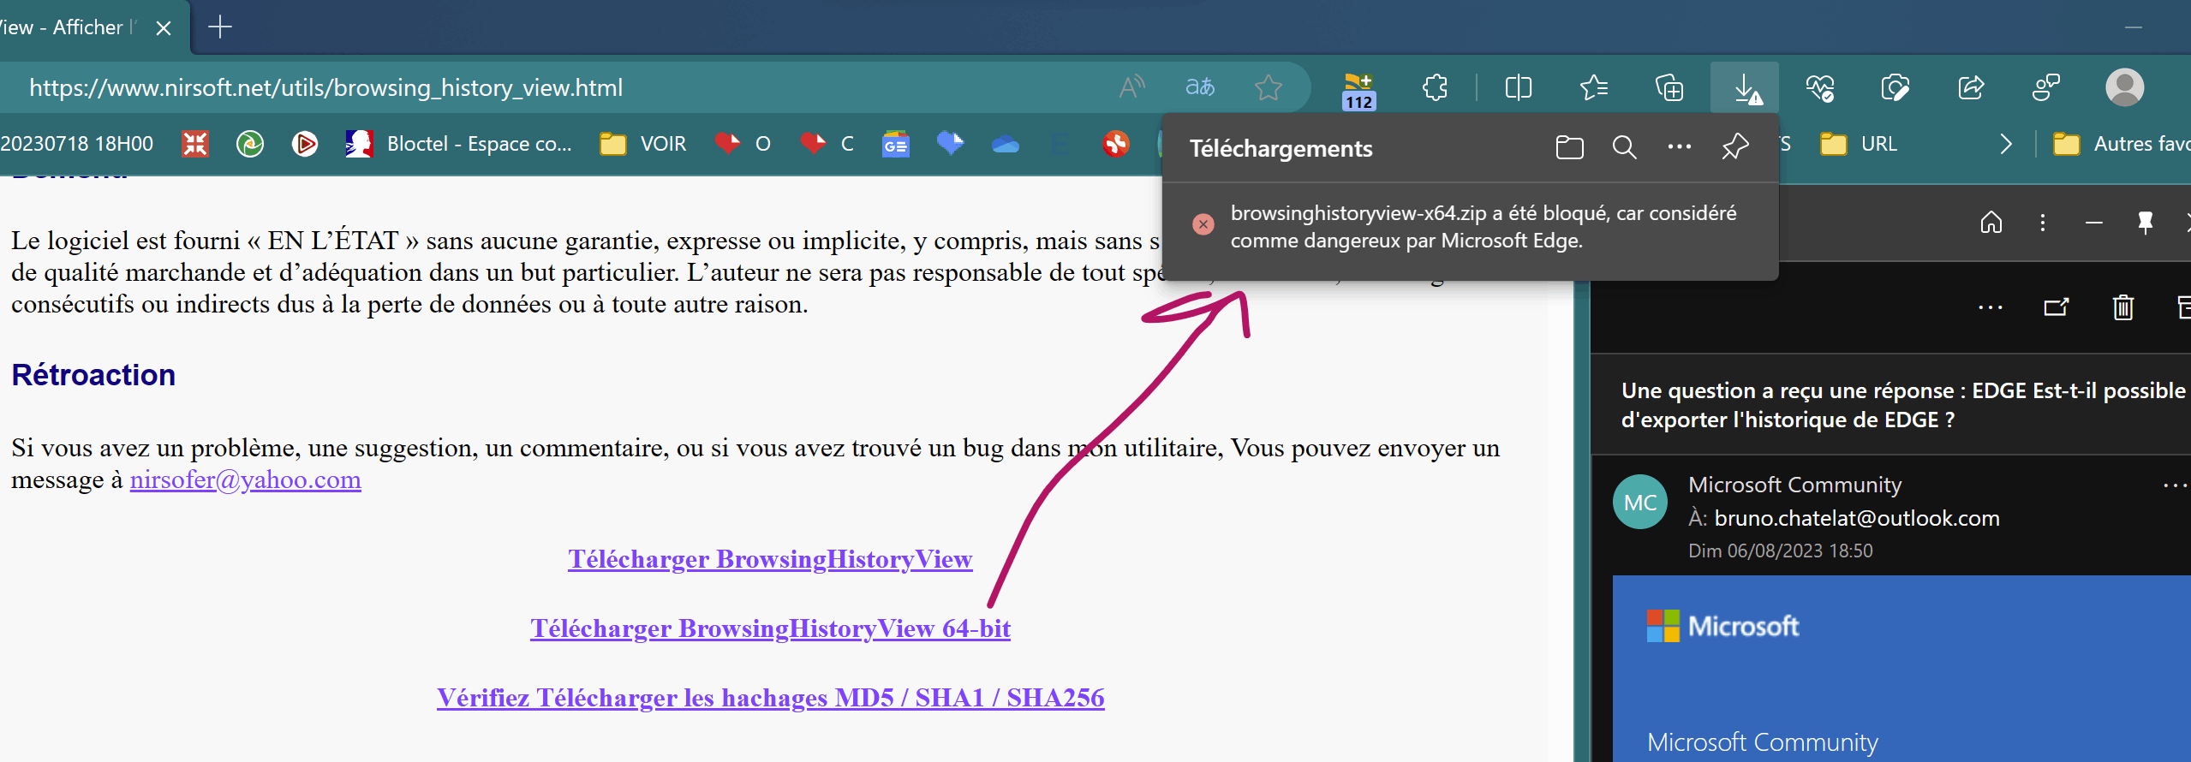Click the pin icon in sidebar pane
The height and width of the screenshot is (762, 2191).
pyautogui.click(x=2145, y=223)
